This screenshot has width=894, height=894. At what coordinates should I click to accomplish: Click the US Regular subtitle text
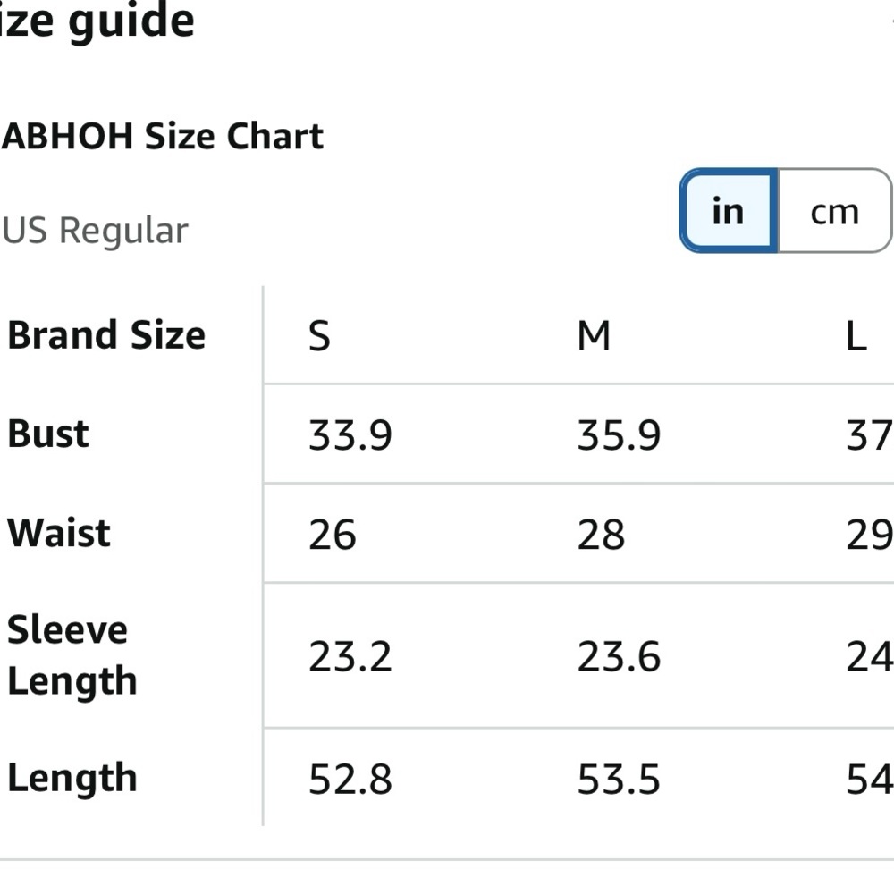pos(96,231)
